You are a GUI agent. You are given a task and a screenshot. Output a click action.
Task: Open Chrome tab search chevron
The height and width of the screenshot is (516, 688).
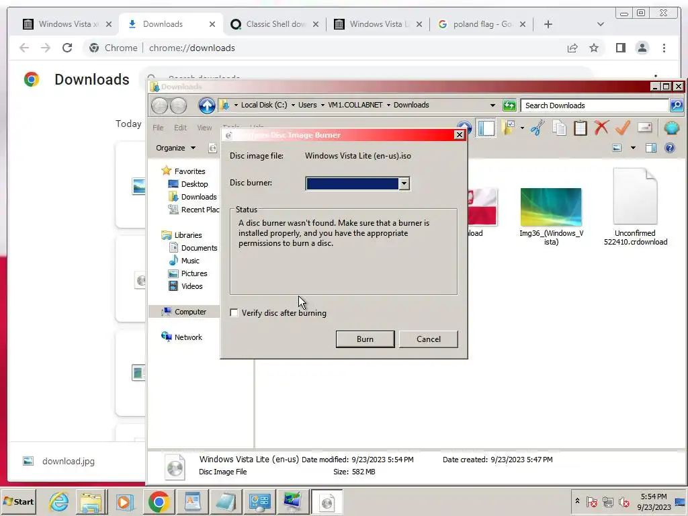(601, 24)
